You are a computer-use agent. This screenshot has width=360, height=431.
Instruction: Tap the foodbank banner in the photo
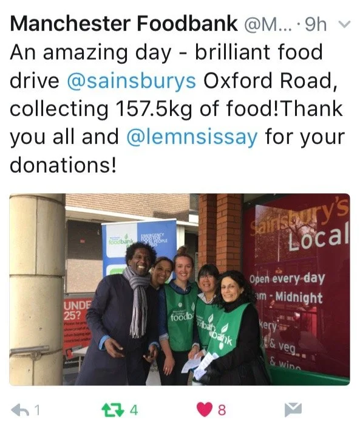tap(138, 247)
